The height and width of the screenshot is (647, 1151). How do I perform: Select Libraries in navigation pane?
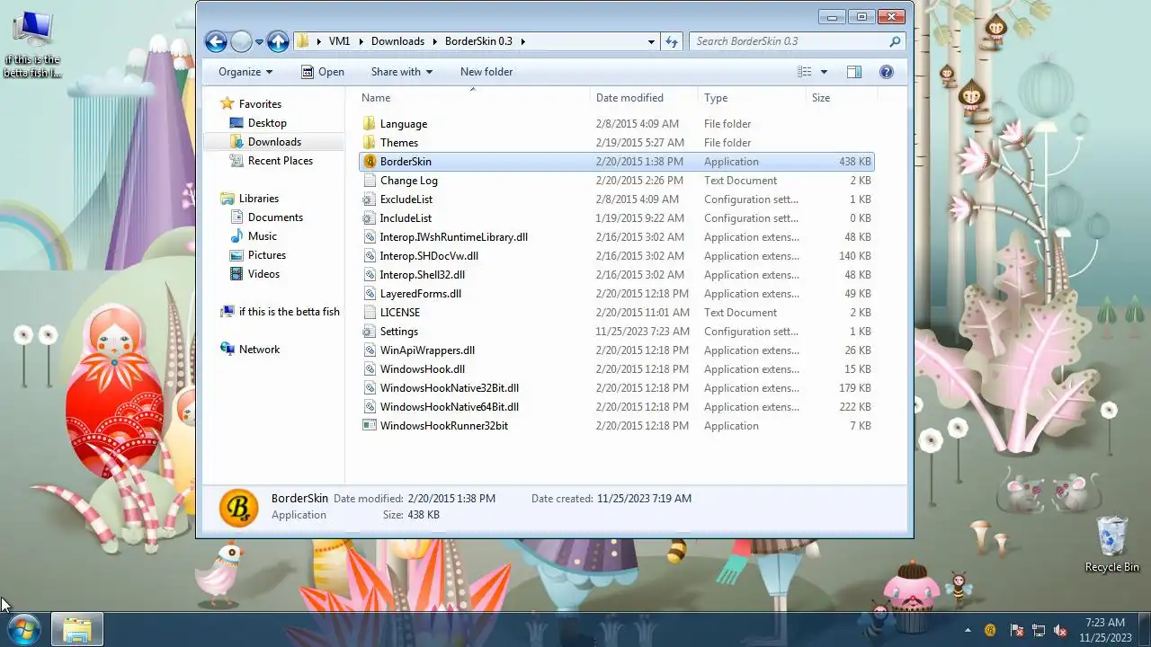pyautogui.click(x=259, y=199)
